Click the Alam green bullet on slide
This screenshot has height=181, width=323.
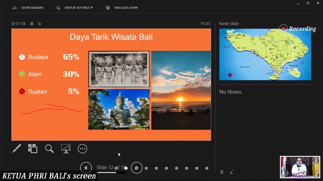(22, 74)
